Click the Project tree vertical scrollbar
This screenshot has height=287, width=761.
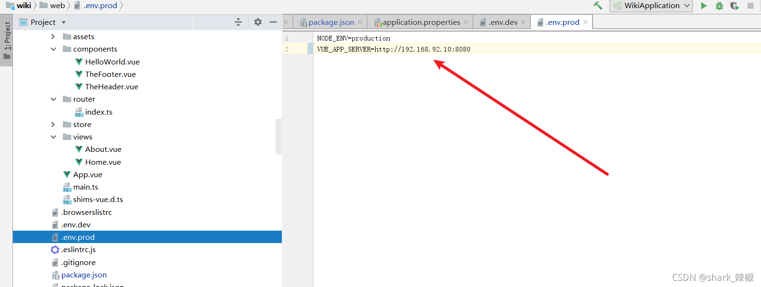(x=279, y=137)
